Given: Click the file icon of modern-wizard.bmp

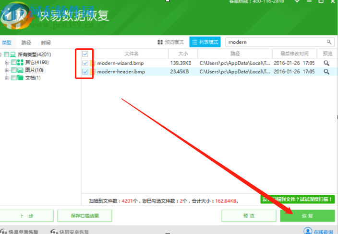Looking at the screenshot, I should pyautogui.click(x=93, y=63).
